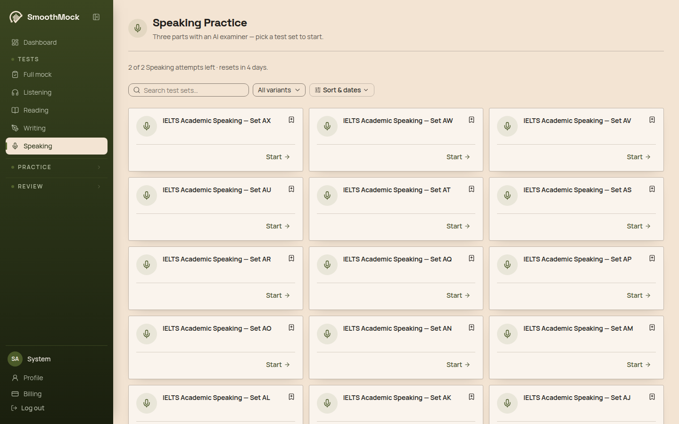Viewport: 679px width, 424px height.
Task: Open the Profile page
Action: (57, 378)
